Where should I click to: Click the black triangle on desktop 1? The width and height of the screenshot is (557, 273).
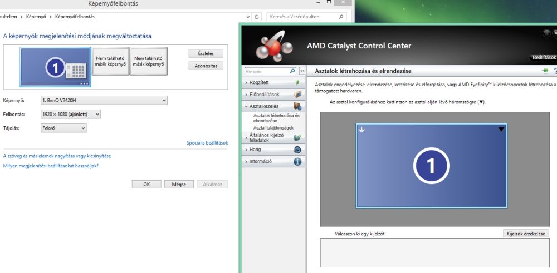click(x=501, y=130)
